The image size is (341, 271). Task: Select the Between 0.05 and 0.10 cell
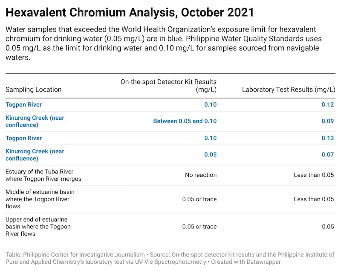(185, 121)
